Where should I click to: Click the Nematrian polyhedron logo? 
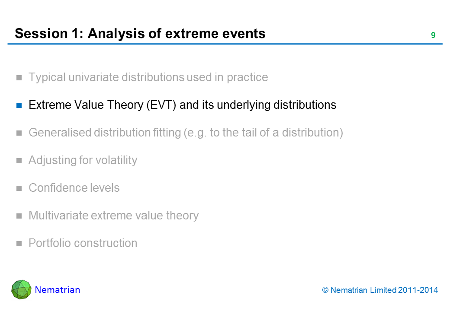pyautogui.click(x=21, y=289)
